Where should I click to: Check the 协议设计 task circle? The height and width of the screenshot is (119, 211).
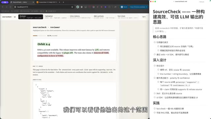[155, 65]
